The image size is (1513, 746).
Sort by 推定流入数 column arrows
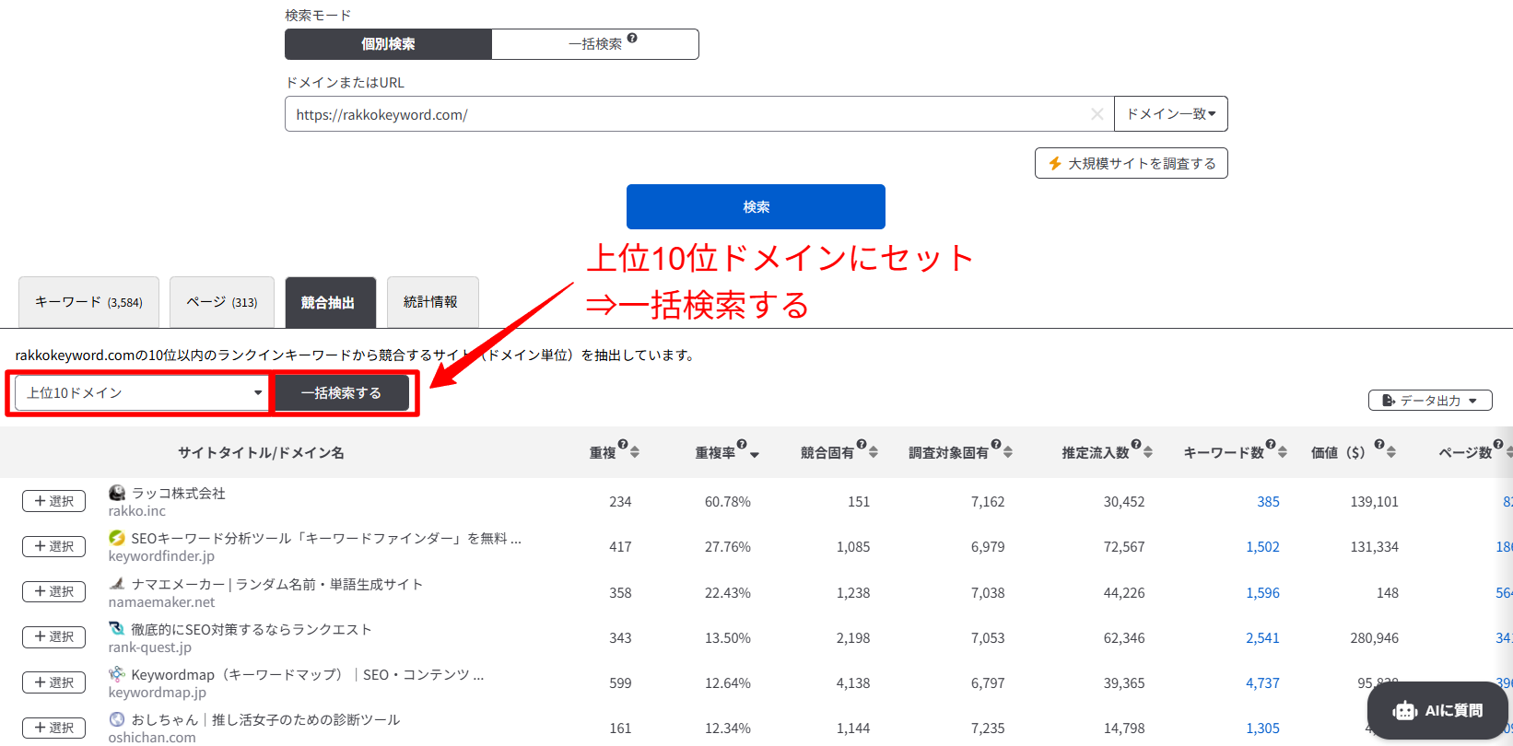(1148, 452)
